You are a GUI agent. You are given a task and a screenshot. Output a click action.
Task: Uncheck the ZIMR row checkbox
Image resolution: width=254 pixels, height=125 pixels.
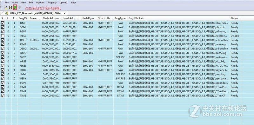pos(3,44)
